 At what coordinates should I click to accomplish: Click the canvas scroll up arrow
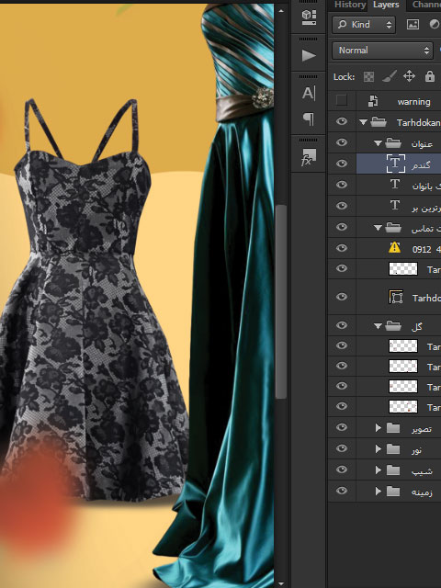(281, 11)
